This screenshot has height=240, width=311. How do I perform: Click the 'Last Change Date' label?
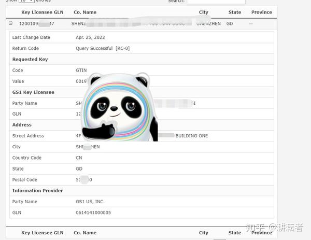(31, 37)
